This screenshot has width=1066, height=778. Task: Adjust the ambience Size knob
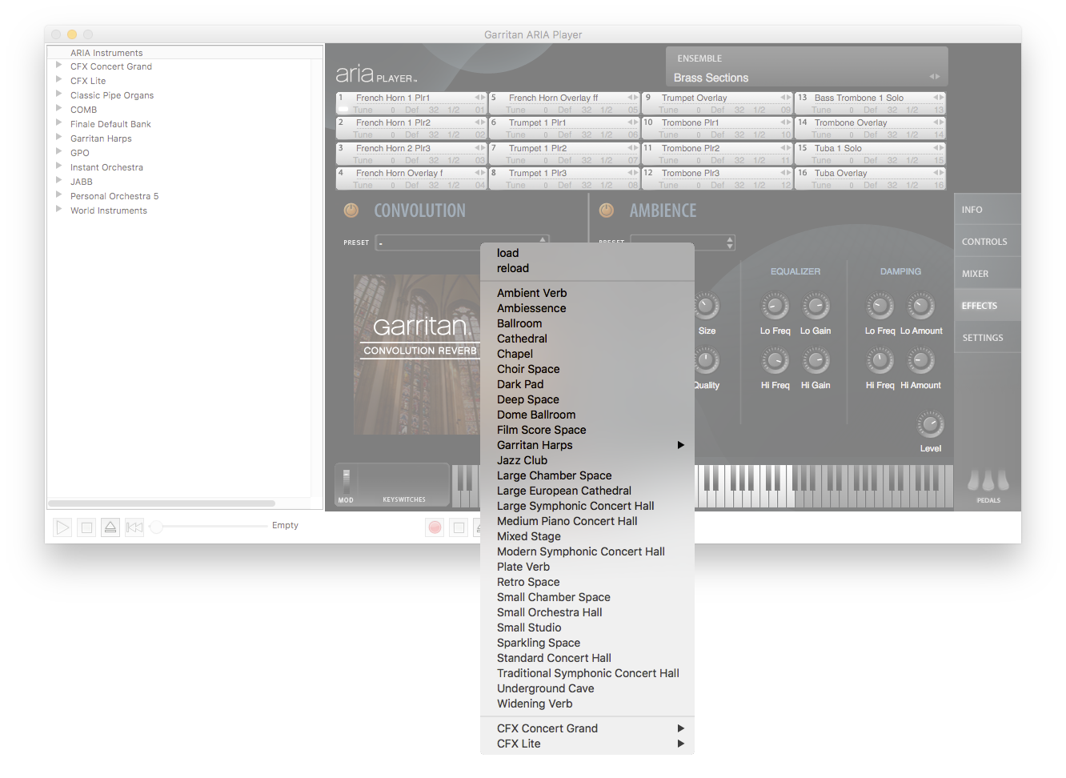point(707,306)
